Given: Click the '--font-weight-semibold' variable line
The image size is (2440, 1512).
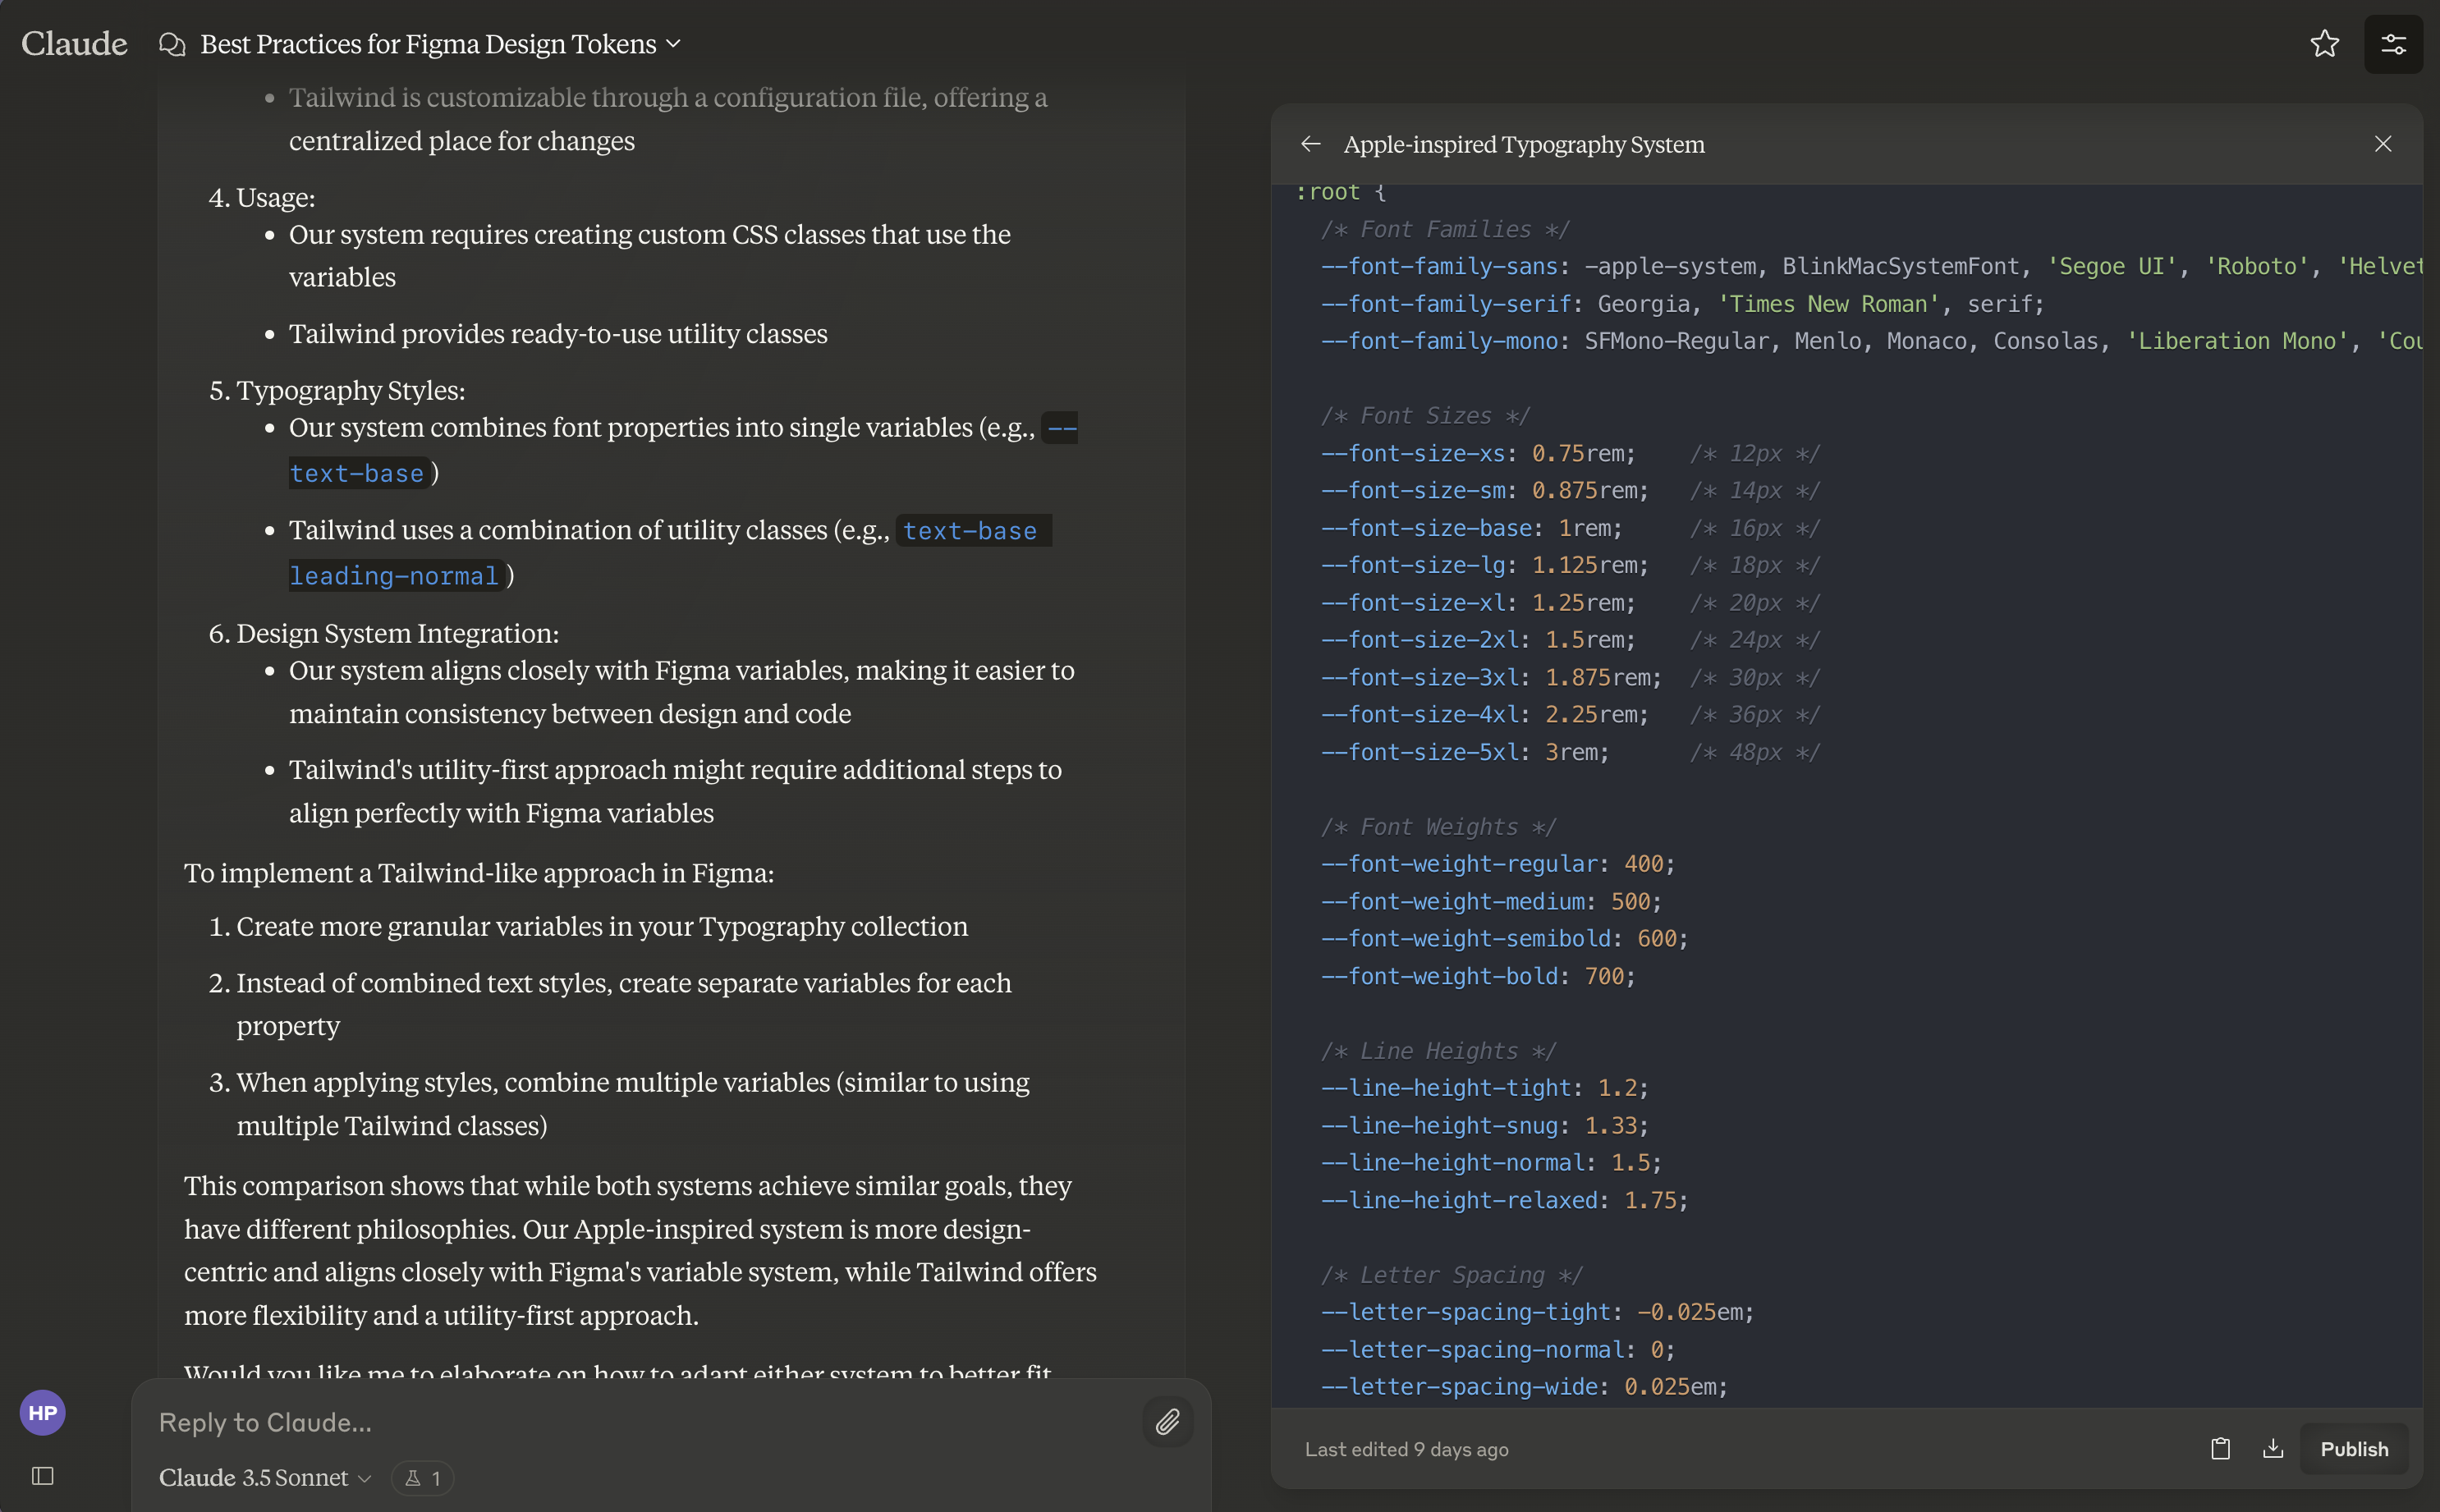Looking at the screenshot, I should [1505, 938].
